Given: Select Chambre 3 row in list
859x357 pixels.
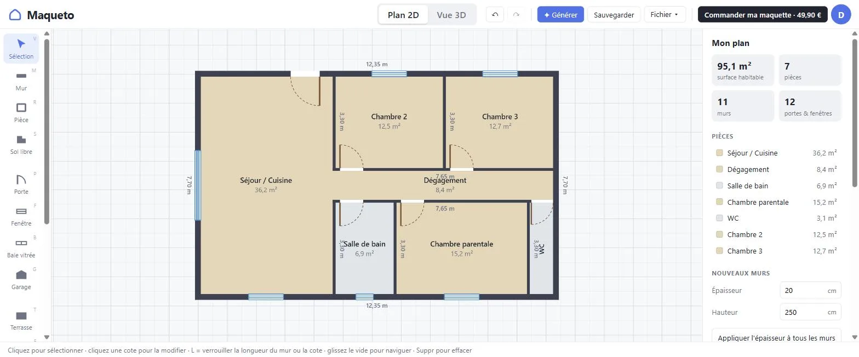Looking at the screenshot, I should coord(776,251).
